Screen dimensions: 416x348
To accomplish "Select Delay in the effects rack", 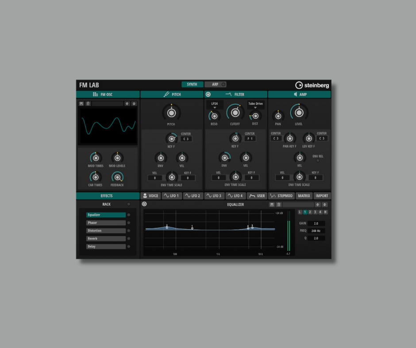I will point(106,246).
